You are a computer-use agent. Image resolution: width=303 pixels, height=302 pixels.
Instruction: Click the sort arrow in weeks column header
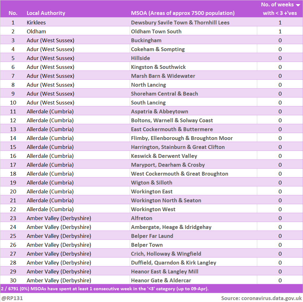(298, 5)
